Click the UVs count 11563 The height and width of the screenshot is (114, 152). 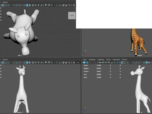point(99,77)
